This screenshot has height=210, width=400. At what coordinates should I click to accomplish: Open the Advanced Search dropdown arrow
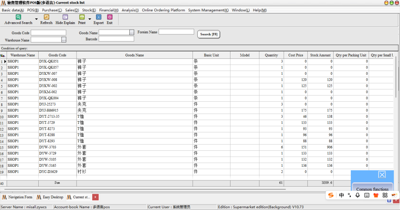click(x=36, y=19)
